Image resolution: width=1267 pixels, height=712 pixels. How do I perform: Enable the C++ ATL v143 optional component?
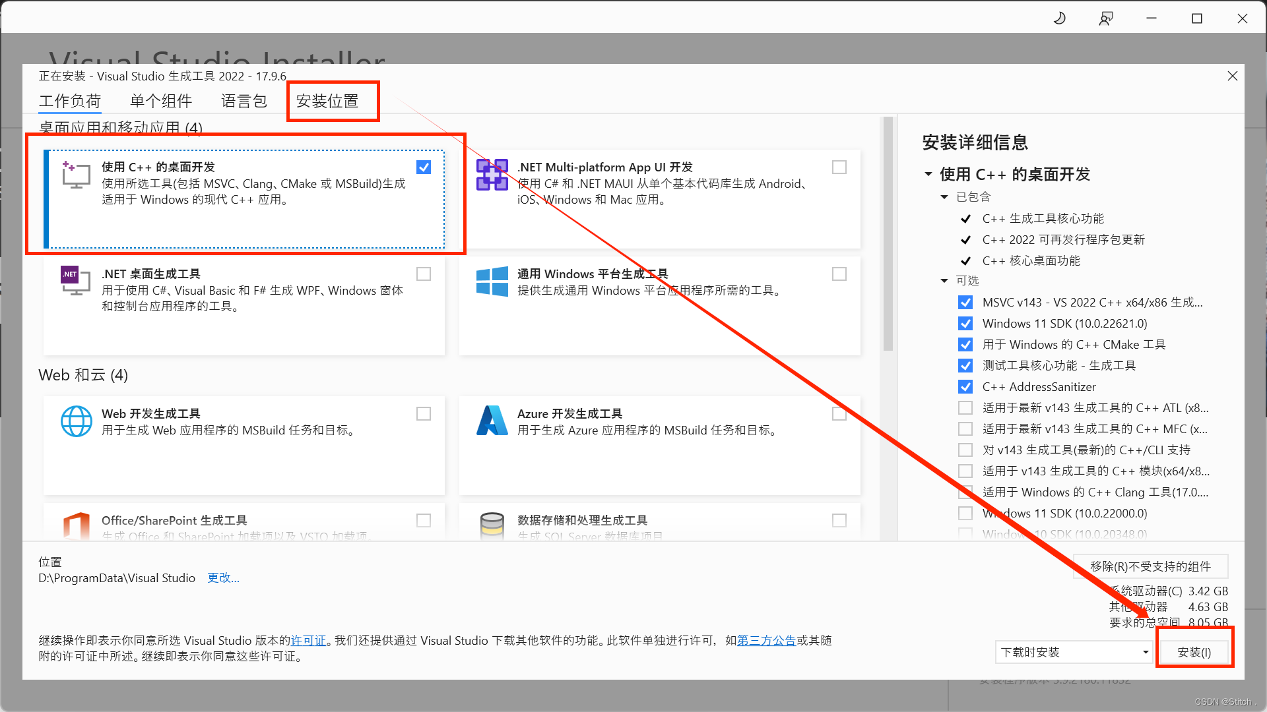coord(965,408)
